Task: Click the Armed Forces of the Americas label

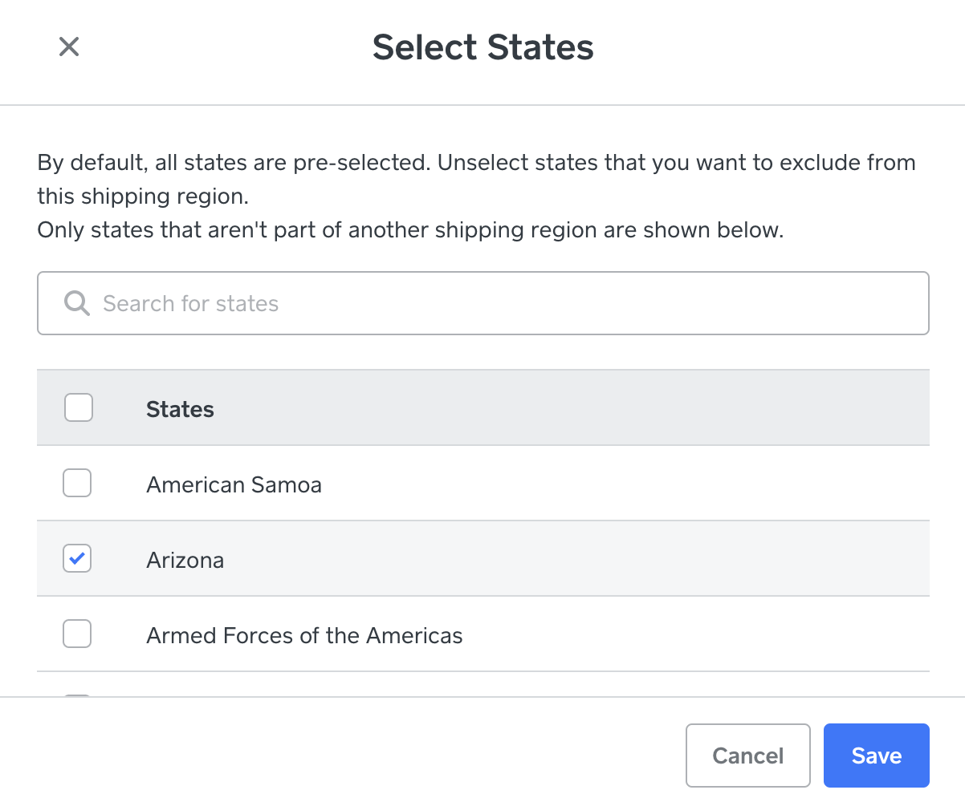Action: [304, 636]
